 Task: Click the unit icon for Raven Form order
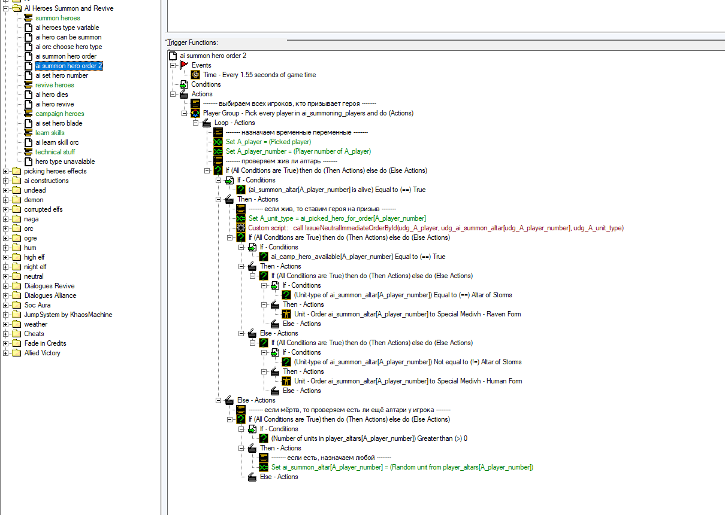click(286, 314)
